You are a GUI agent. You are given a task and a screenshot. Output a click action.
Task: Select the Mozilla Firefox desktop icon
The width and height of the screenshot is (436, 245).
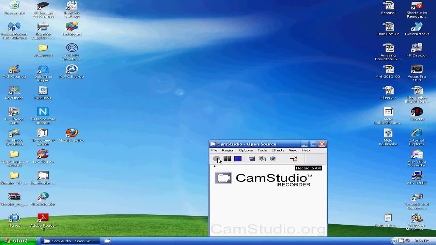tap(72, 135)
